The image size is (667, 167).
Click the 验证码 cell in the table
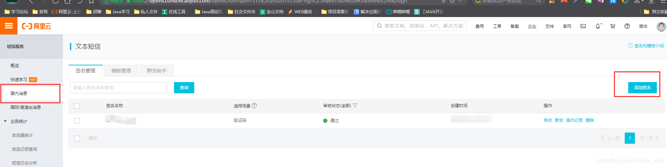(x=240, y=120)
